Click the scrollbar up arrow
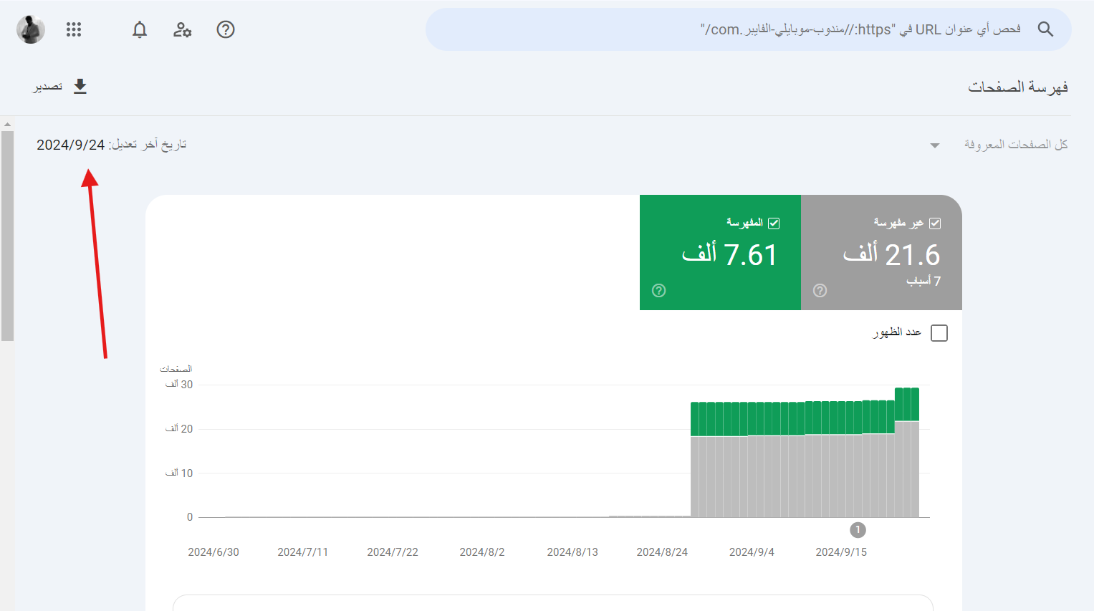Screen dimensions: 1094x611 tap(7, 124)
